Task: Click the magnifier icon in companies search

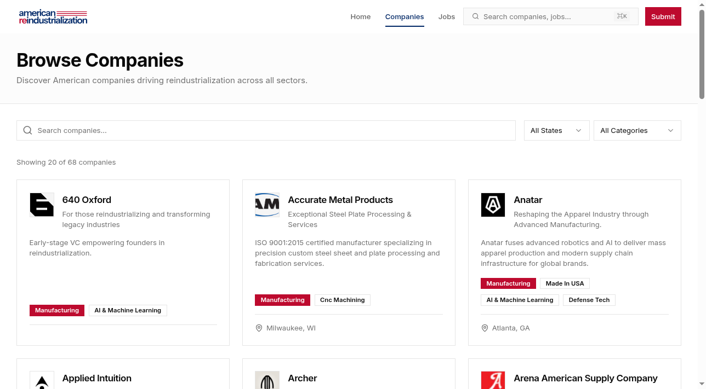Action: click(x=28, y=130)
